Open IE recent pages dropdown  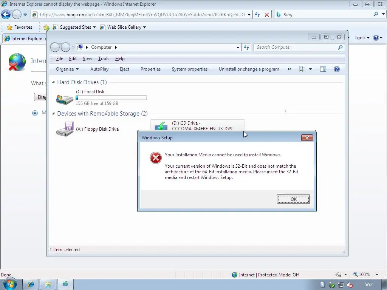click(x=25, y=15)
